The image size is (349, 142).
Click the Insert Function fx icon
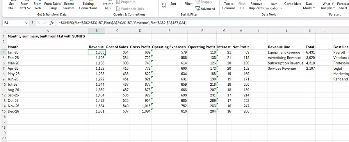coord(51,23)
